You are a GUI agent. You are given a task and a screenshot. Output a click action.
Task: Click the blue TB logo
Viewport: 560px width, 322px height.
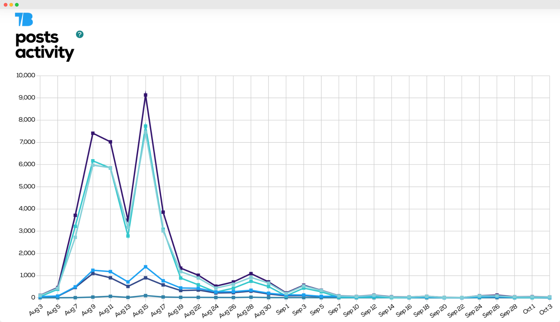coord(24,19)
